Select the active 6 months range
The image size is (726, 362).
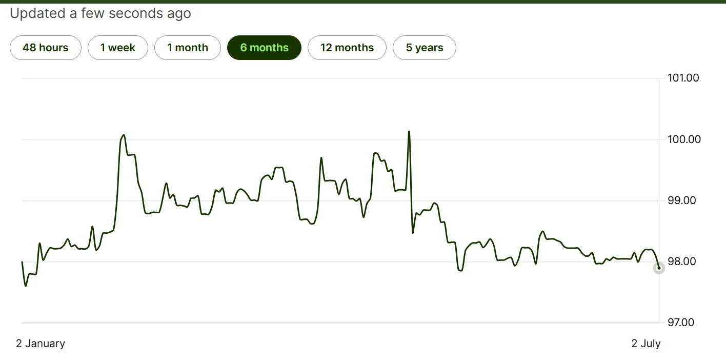(x=264, y=48)
